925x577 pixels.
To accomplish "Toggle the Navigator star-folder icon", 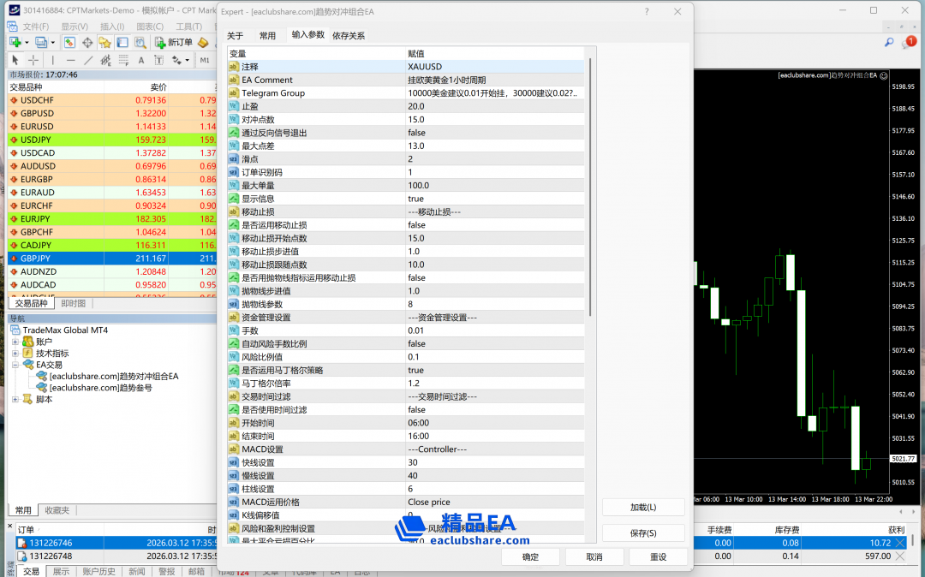I will pos(104,42).
